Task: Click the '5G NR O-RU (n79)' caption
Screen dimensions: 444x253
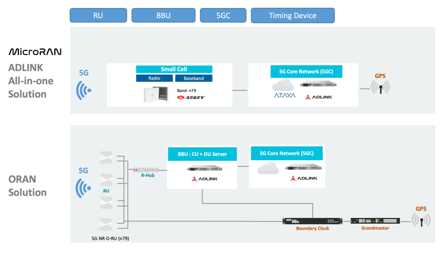Action: [110, 239]
